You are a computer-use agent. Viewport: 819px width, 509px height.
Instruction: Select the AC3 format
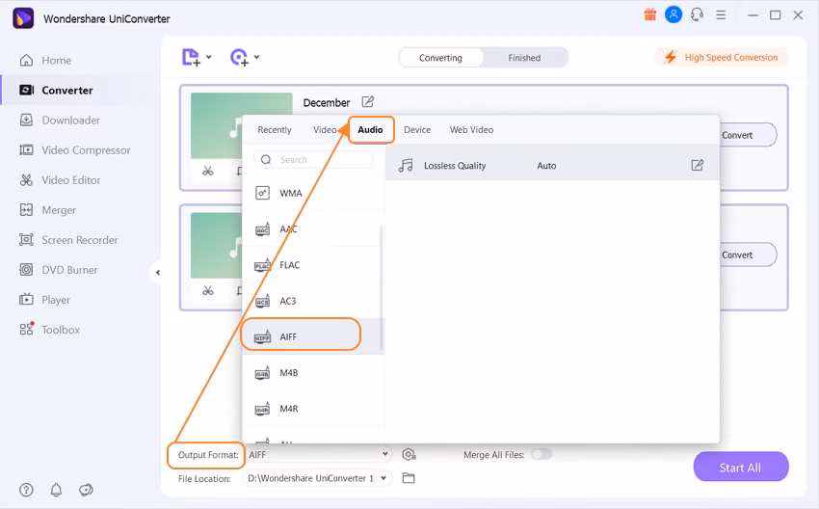pos(313,301)
